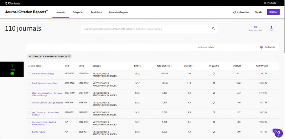The height and width of the screenshot is (139, 285).
Task: Sort by Total Citations column arrow
Action: [x=171, y=66]
